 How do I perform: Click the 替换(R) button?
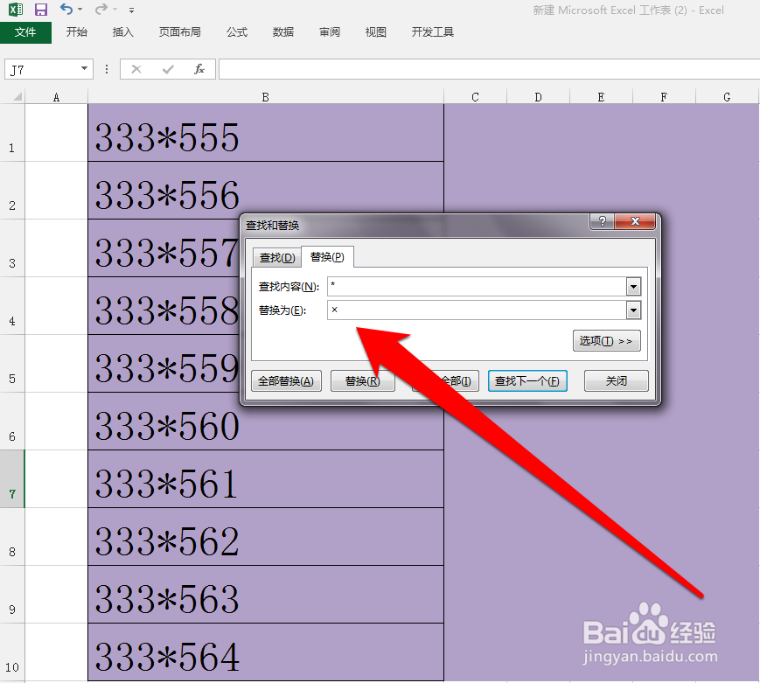tap(362, 381)
